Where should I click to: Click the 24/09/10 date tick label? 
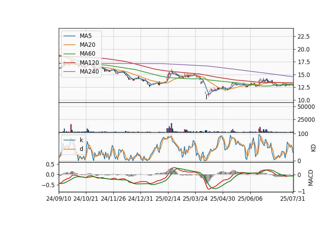click(59, 199)
